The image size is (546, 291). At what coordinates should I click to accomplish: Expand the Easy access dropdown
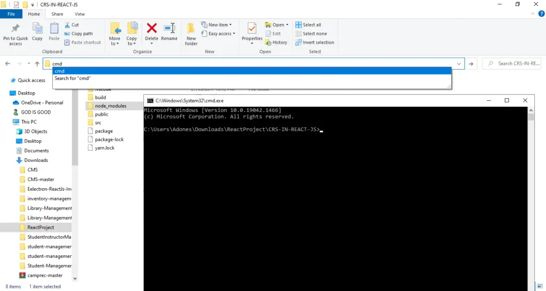pyautogui.click(x=221, y=34)
